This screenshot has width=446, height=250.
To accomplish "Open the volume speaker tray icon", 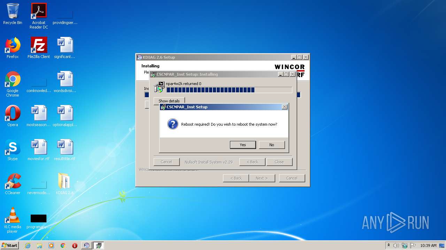I will pos(396,245).
